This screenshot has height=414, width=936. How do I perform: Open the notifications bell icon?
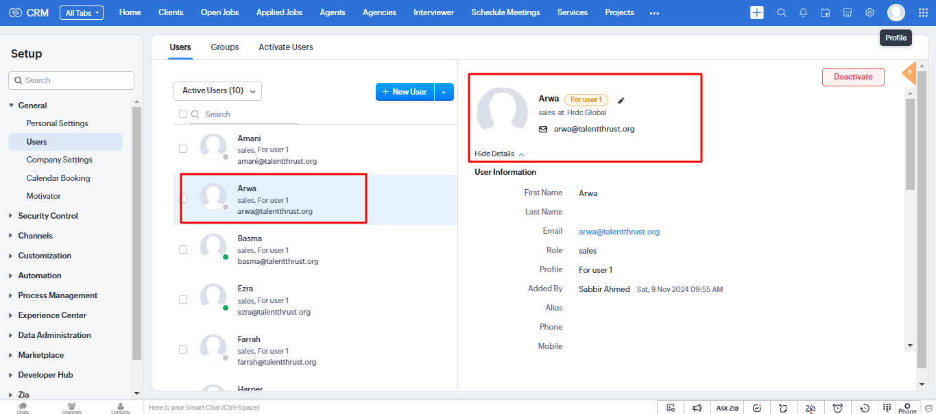pos(804,12)
